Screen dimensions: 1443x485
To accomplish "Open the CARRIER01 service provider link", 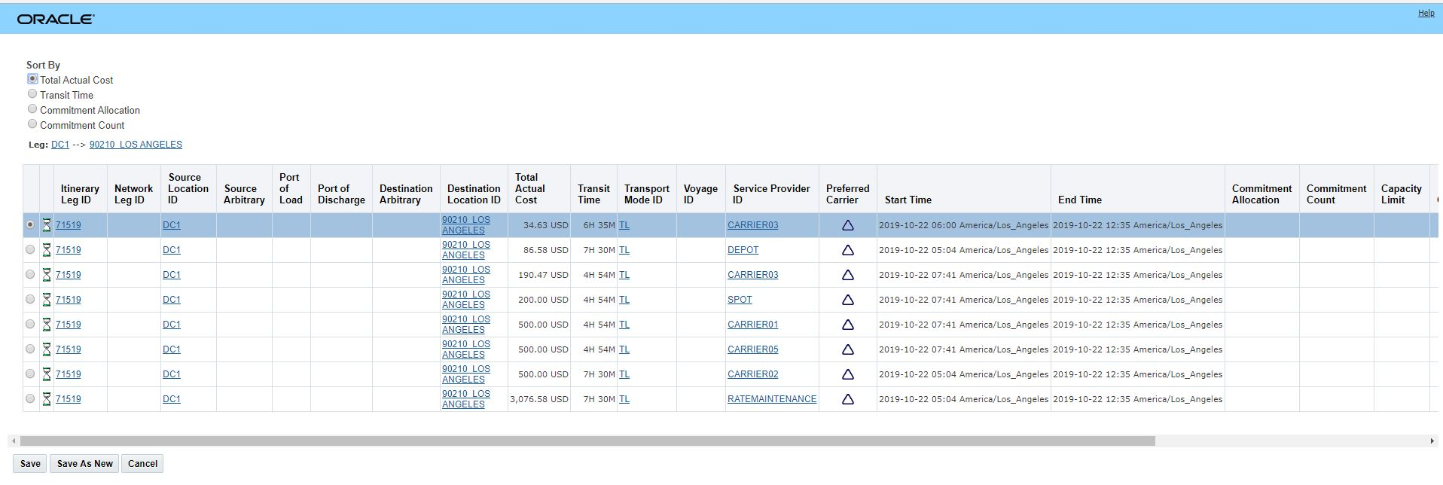I will 752,325.
